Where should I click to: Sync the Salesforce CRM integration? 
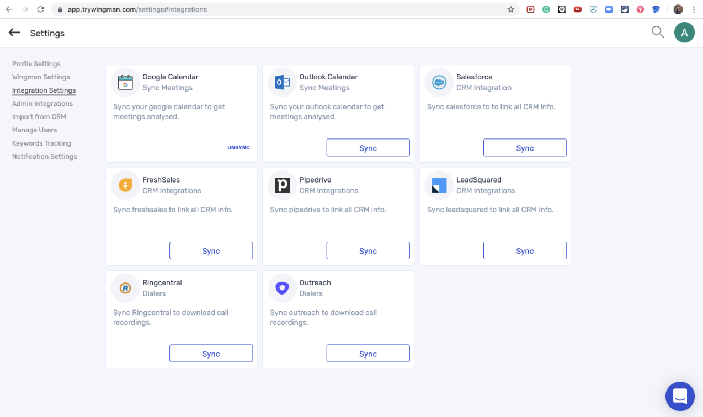coord(525,148)
